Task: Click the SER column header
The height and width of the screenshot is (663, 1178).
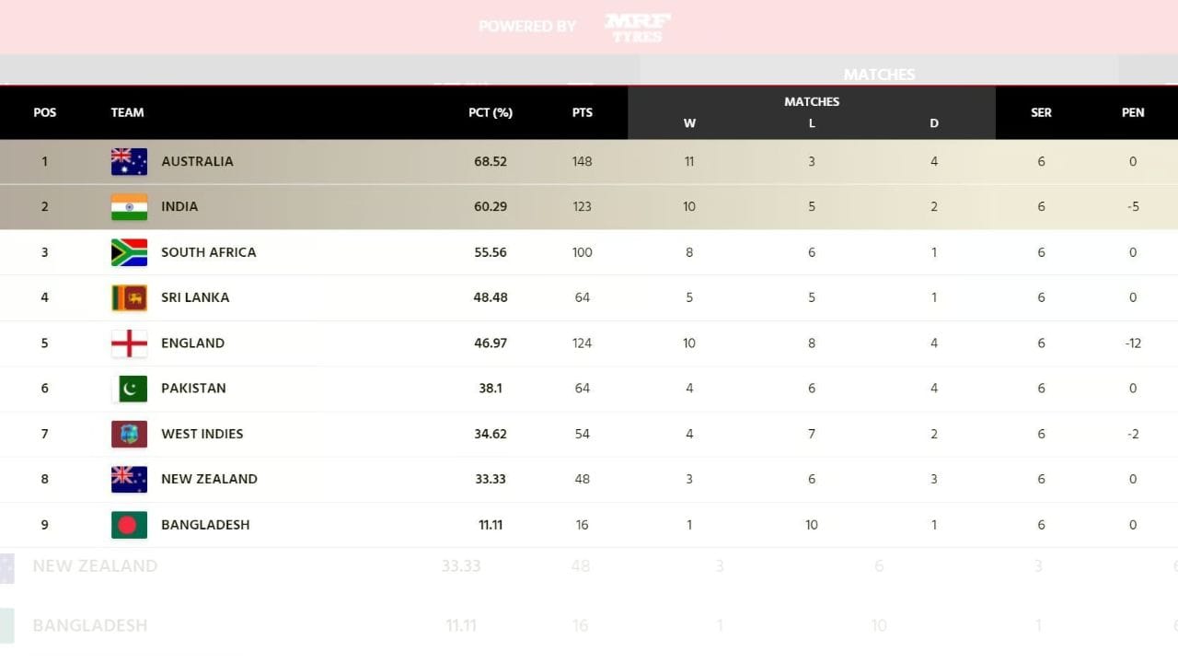Action: [x=1041, y=112]
